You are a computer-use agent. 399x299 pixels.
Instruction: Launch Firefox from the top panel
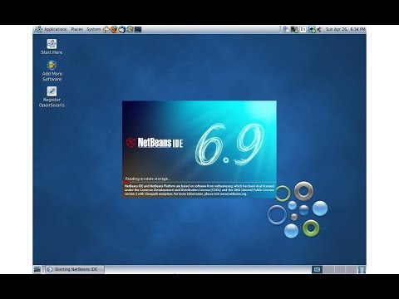coord(114,29)
